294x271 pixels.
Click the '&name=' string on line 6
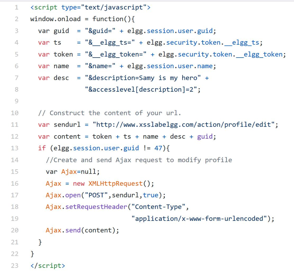click(100, 66)
